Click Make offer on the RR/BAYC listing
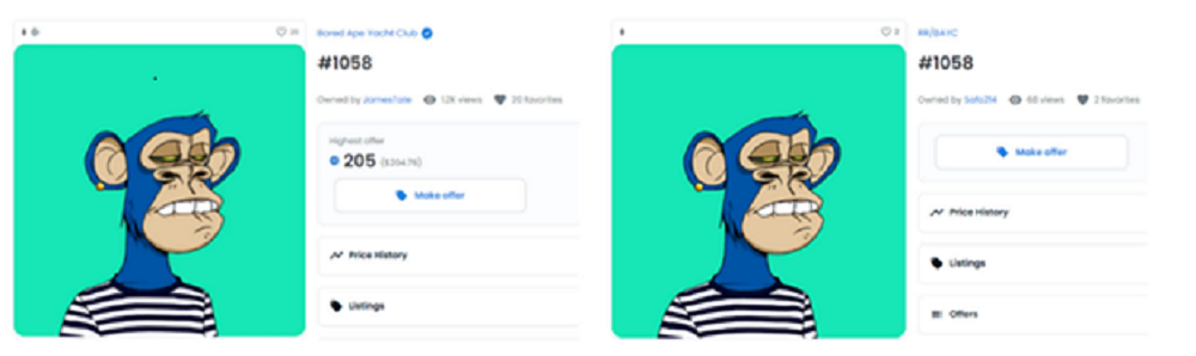The width and height of the screenshot is (1196, 356). (1032, 152)
